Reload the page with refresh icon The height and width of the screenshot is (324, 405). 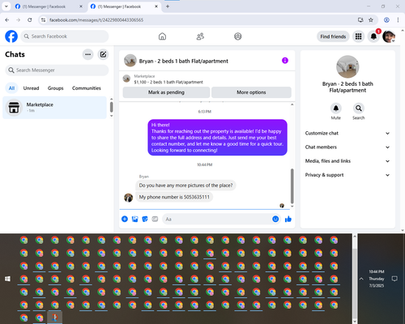[x=30, y=20]
